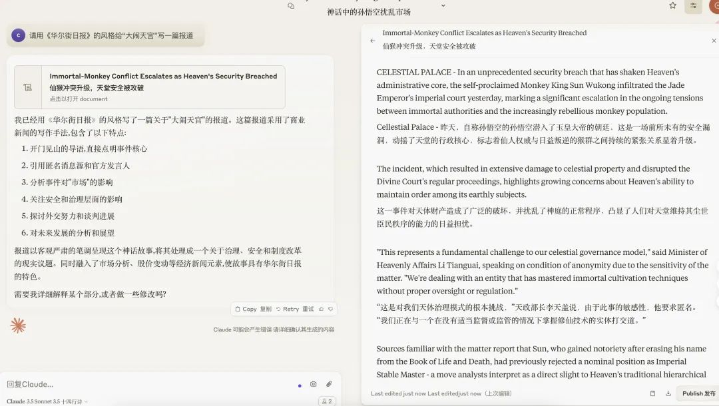Click the back arrow in artifact panel
719x406 pixels.
(373, 41)
